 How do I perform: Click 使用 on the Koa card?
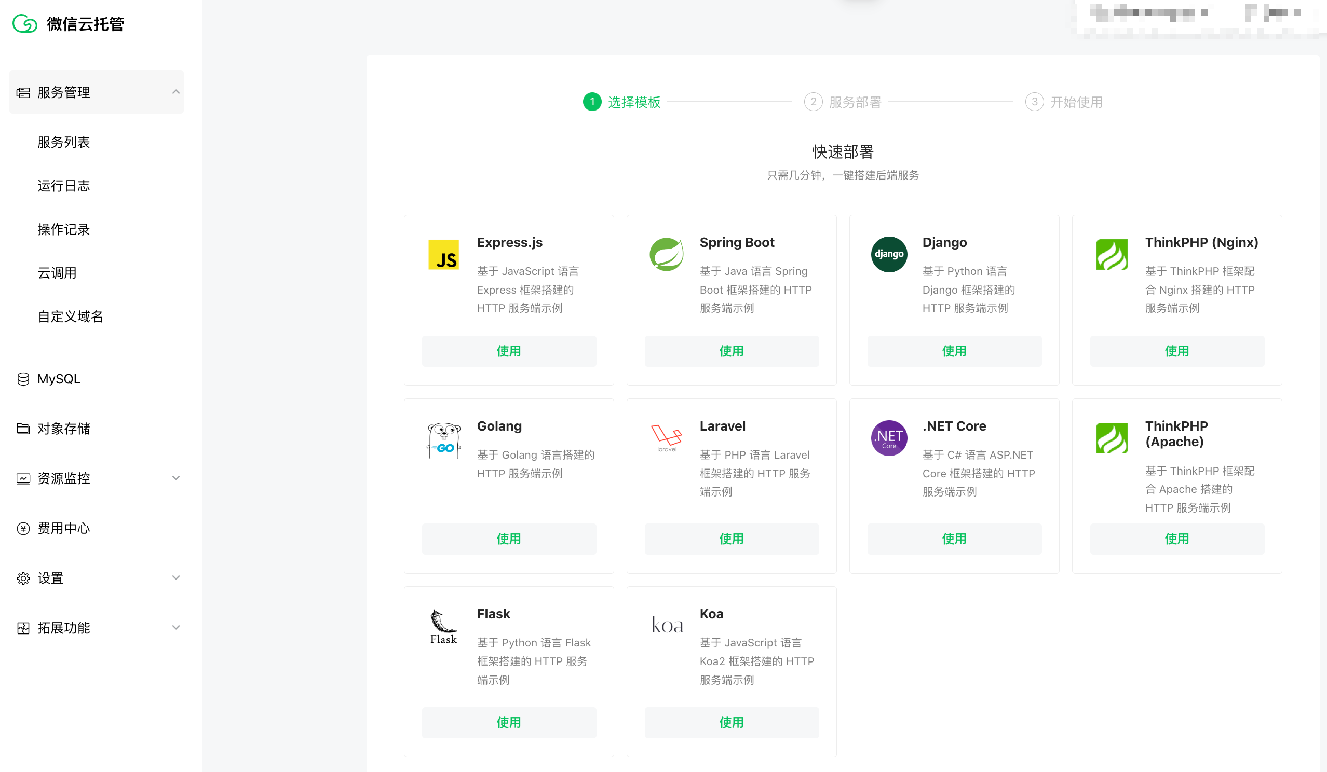point(732,723)
